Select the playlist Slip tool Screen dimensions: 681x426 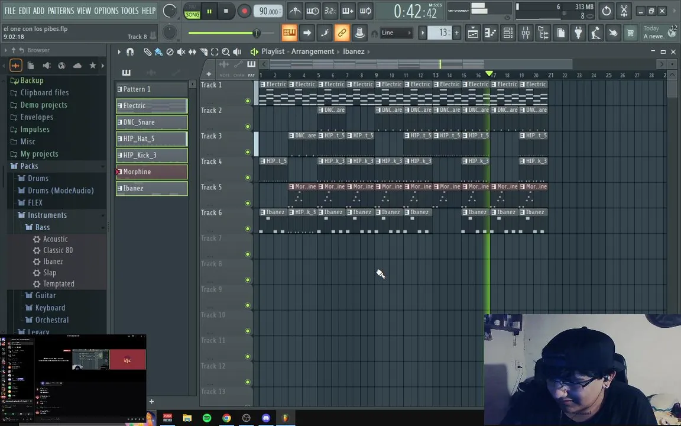pyautogui.click(x=192, y=52)
